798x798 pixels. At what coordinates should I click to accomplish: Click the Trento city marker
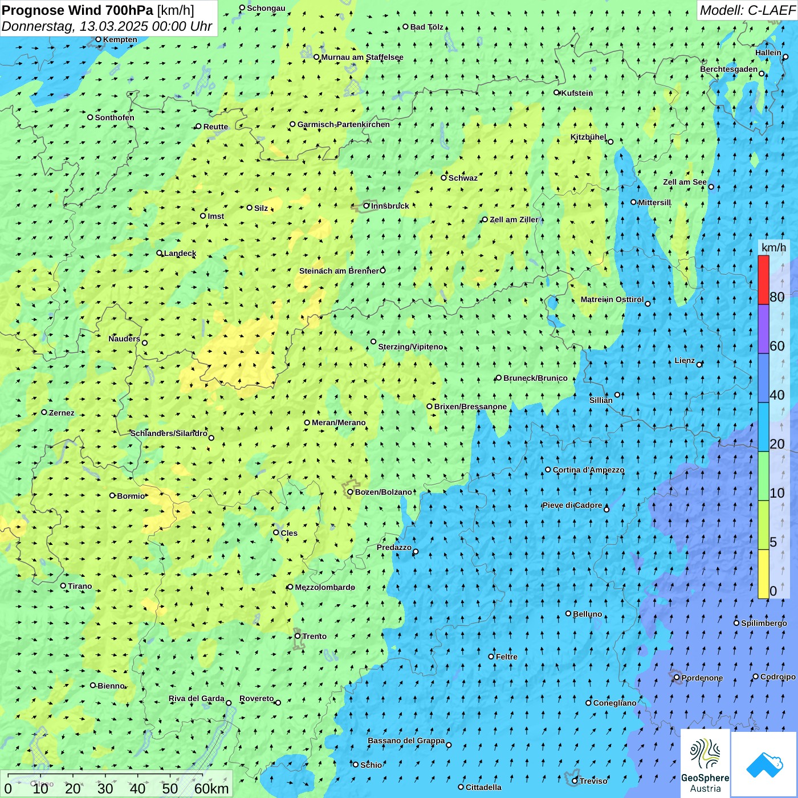298,636
